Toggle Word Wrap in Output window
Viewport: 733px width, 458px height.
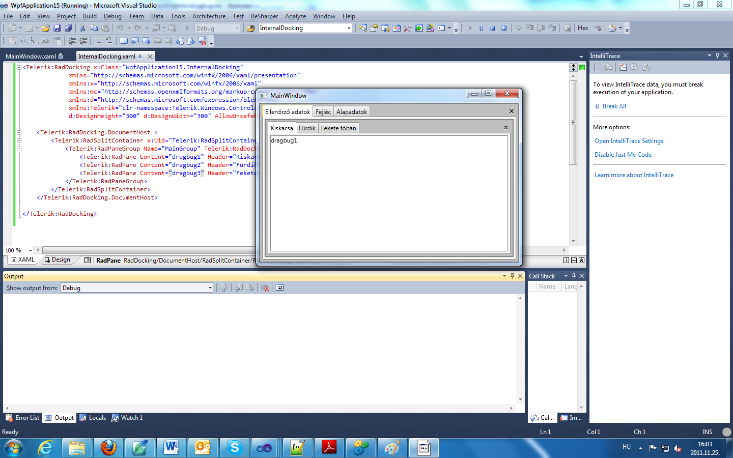coord(279,288)
